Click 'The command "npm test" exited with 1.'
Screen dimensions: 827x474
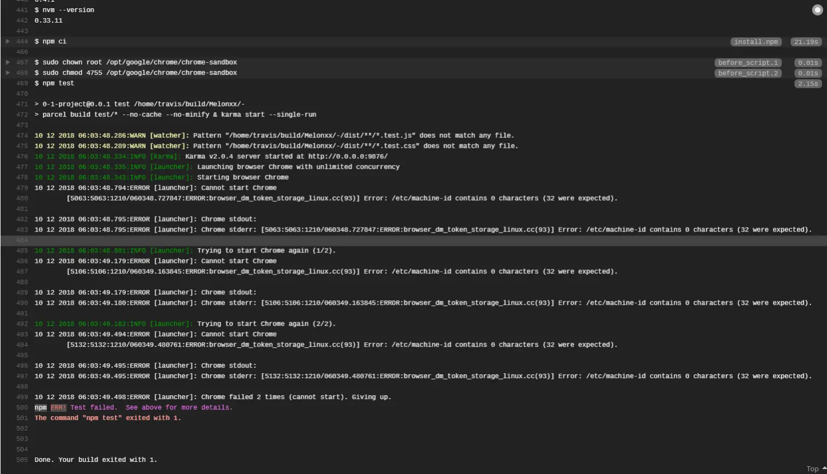(x=108, y=418)
